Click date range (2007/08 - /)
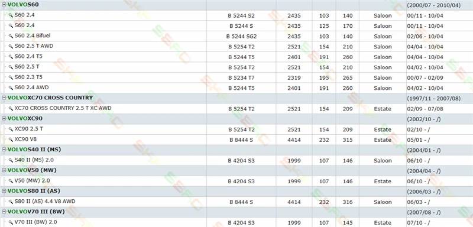 (424, 213)
